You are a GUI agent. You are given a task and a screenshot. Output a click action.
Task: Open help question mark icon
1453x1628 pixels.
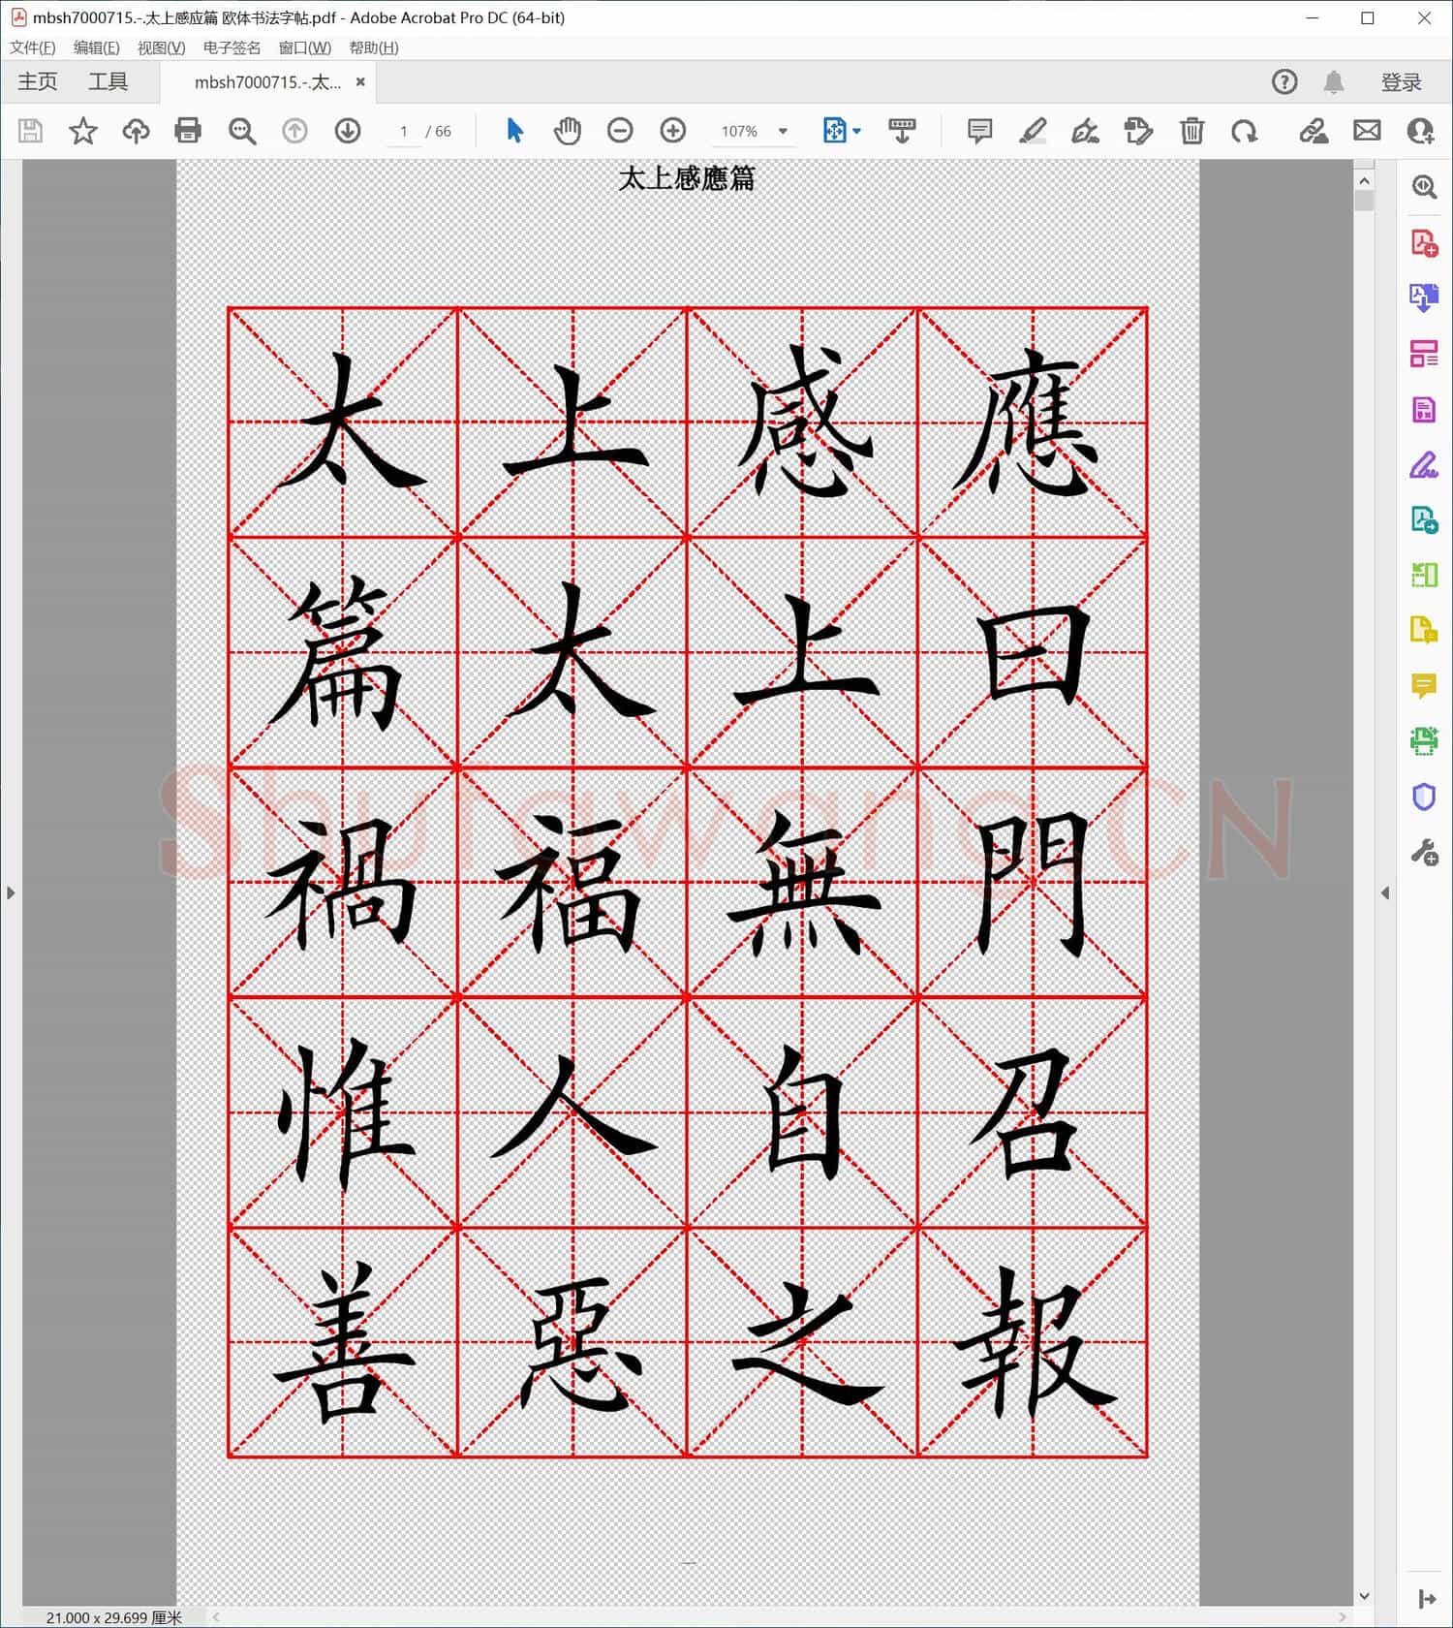(1284, 82)
